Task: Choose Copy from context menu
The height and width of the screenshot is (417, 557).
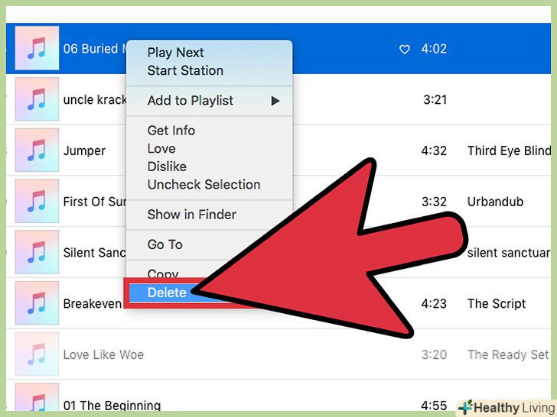Action: [x=163, y=273]
